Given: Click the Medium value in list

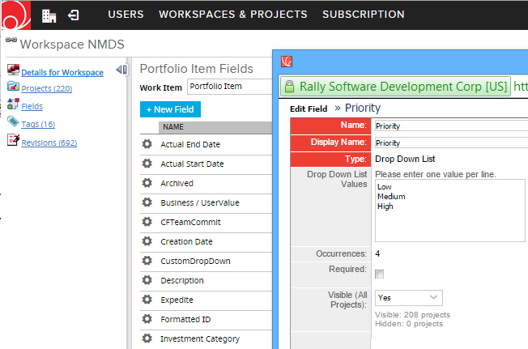Looking at the screenshot, I should pyautogui.click(x=391, y=196).
